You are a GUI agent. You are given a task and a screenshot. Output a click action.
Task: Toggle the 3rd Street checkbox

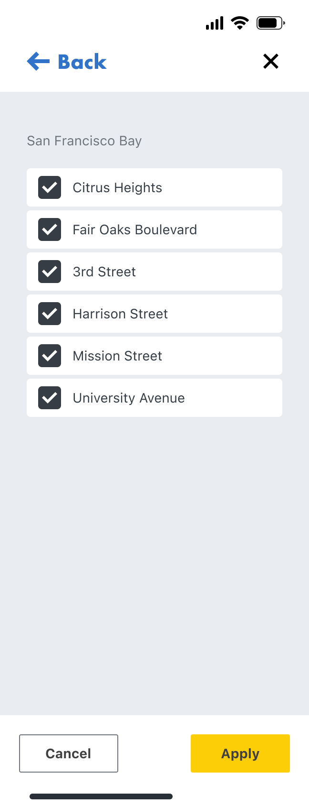click(x=50, y=272)
